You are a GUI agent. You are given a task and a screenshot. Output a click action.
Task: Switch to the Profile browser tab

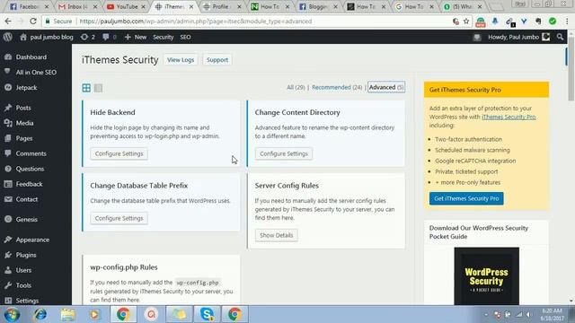pos(220,6)
